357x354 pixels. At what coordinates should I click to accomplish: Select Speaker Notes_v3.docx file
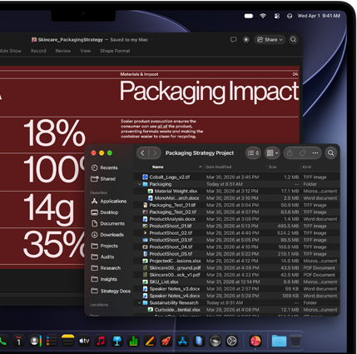236,289
